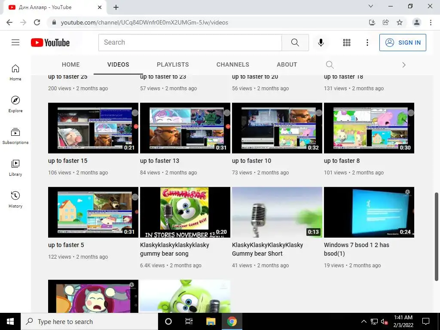Open the Windows notification center

(426, 321)
